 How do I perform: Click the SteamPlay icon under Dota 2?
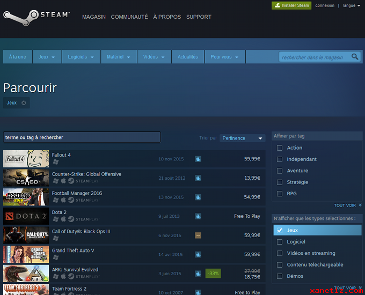tap(71, 219)
